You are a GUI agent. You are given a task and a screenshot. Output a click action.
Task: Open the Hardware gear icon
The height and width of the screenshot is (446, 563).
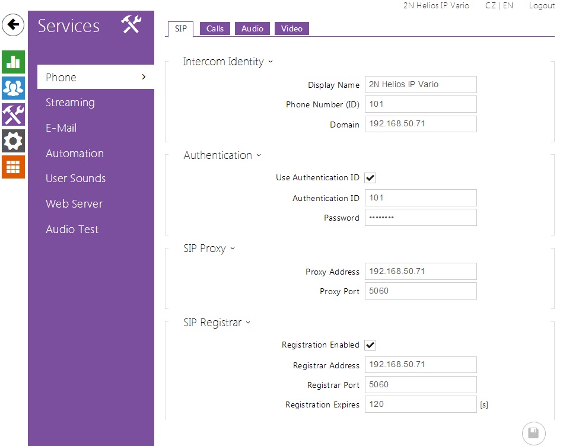coord(13,141)
